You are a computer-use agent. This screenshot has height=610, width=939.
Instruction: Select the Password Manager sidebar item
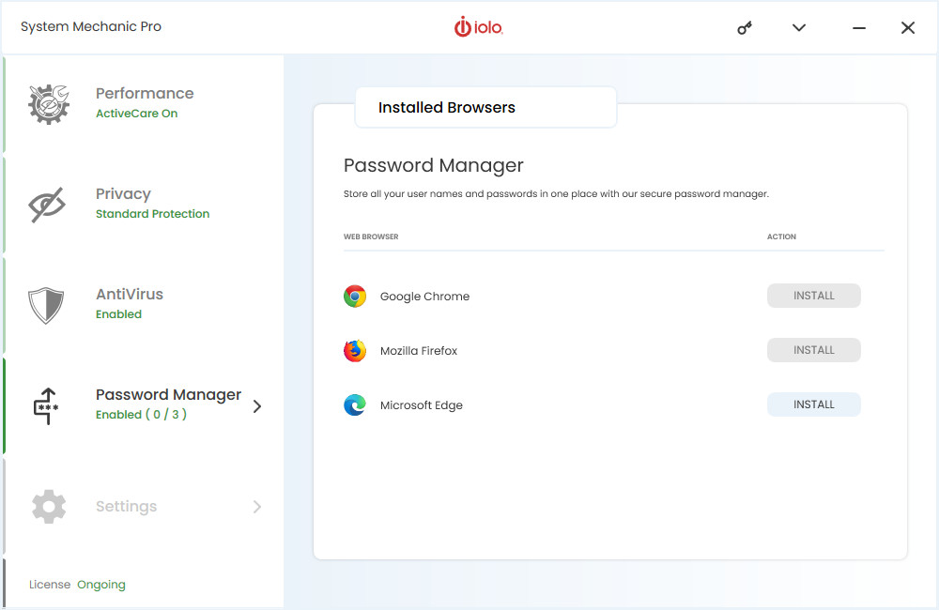click(143, 405)
